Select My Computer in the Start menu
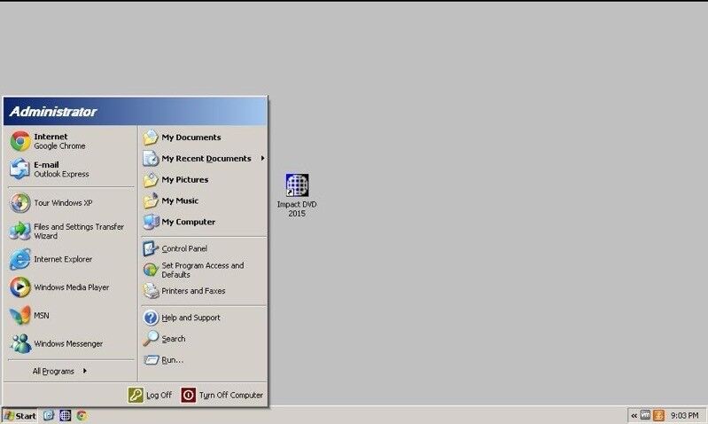 (187, 222)
